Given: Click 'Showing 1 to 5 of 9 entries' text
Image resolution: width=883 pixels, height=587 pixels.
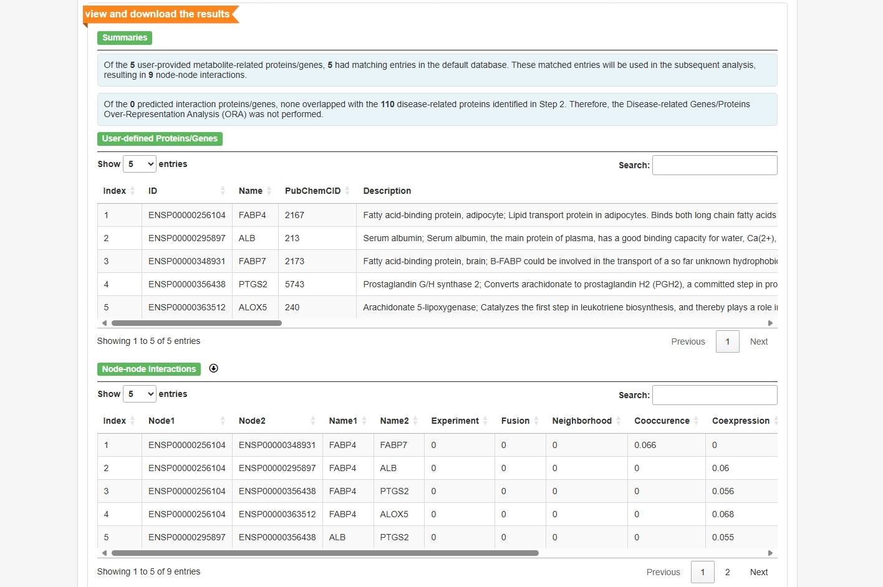Looking at the screenshot, I should click(148, 571).
